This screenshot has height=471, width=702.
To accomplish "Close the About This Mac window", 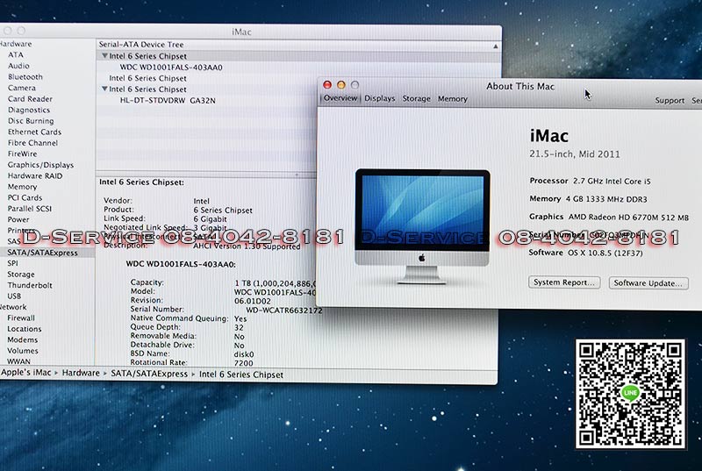I will pyautogui.click(x=327, y=84).
